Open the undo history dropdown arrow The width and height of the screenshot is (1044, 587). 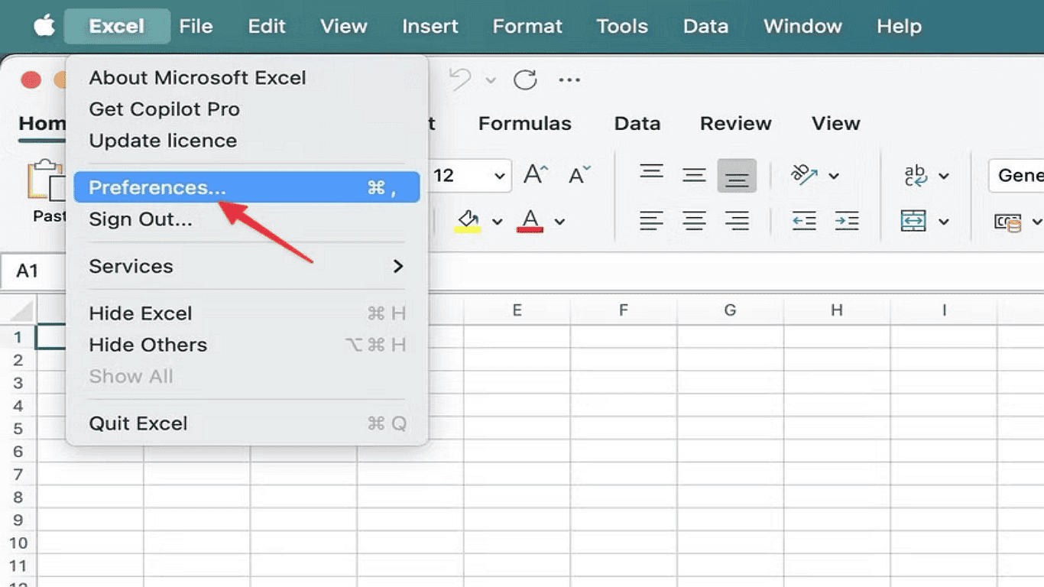pos(491,80)
